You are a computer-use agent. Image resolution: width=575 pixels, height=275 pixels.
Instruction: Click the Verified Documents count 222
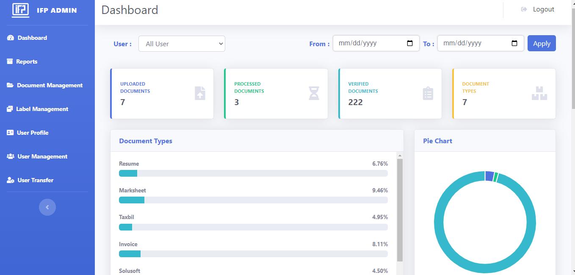355,102
